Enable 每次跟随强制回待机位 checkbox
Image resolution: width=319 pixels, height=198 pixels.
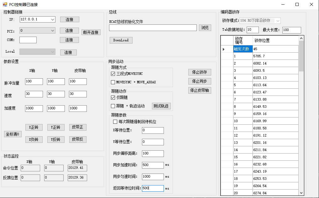[x=115, y=122]
